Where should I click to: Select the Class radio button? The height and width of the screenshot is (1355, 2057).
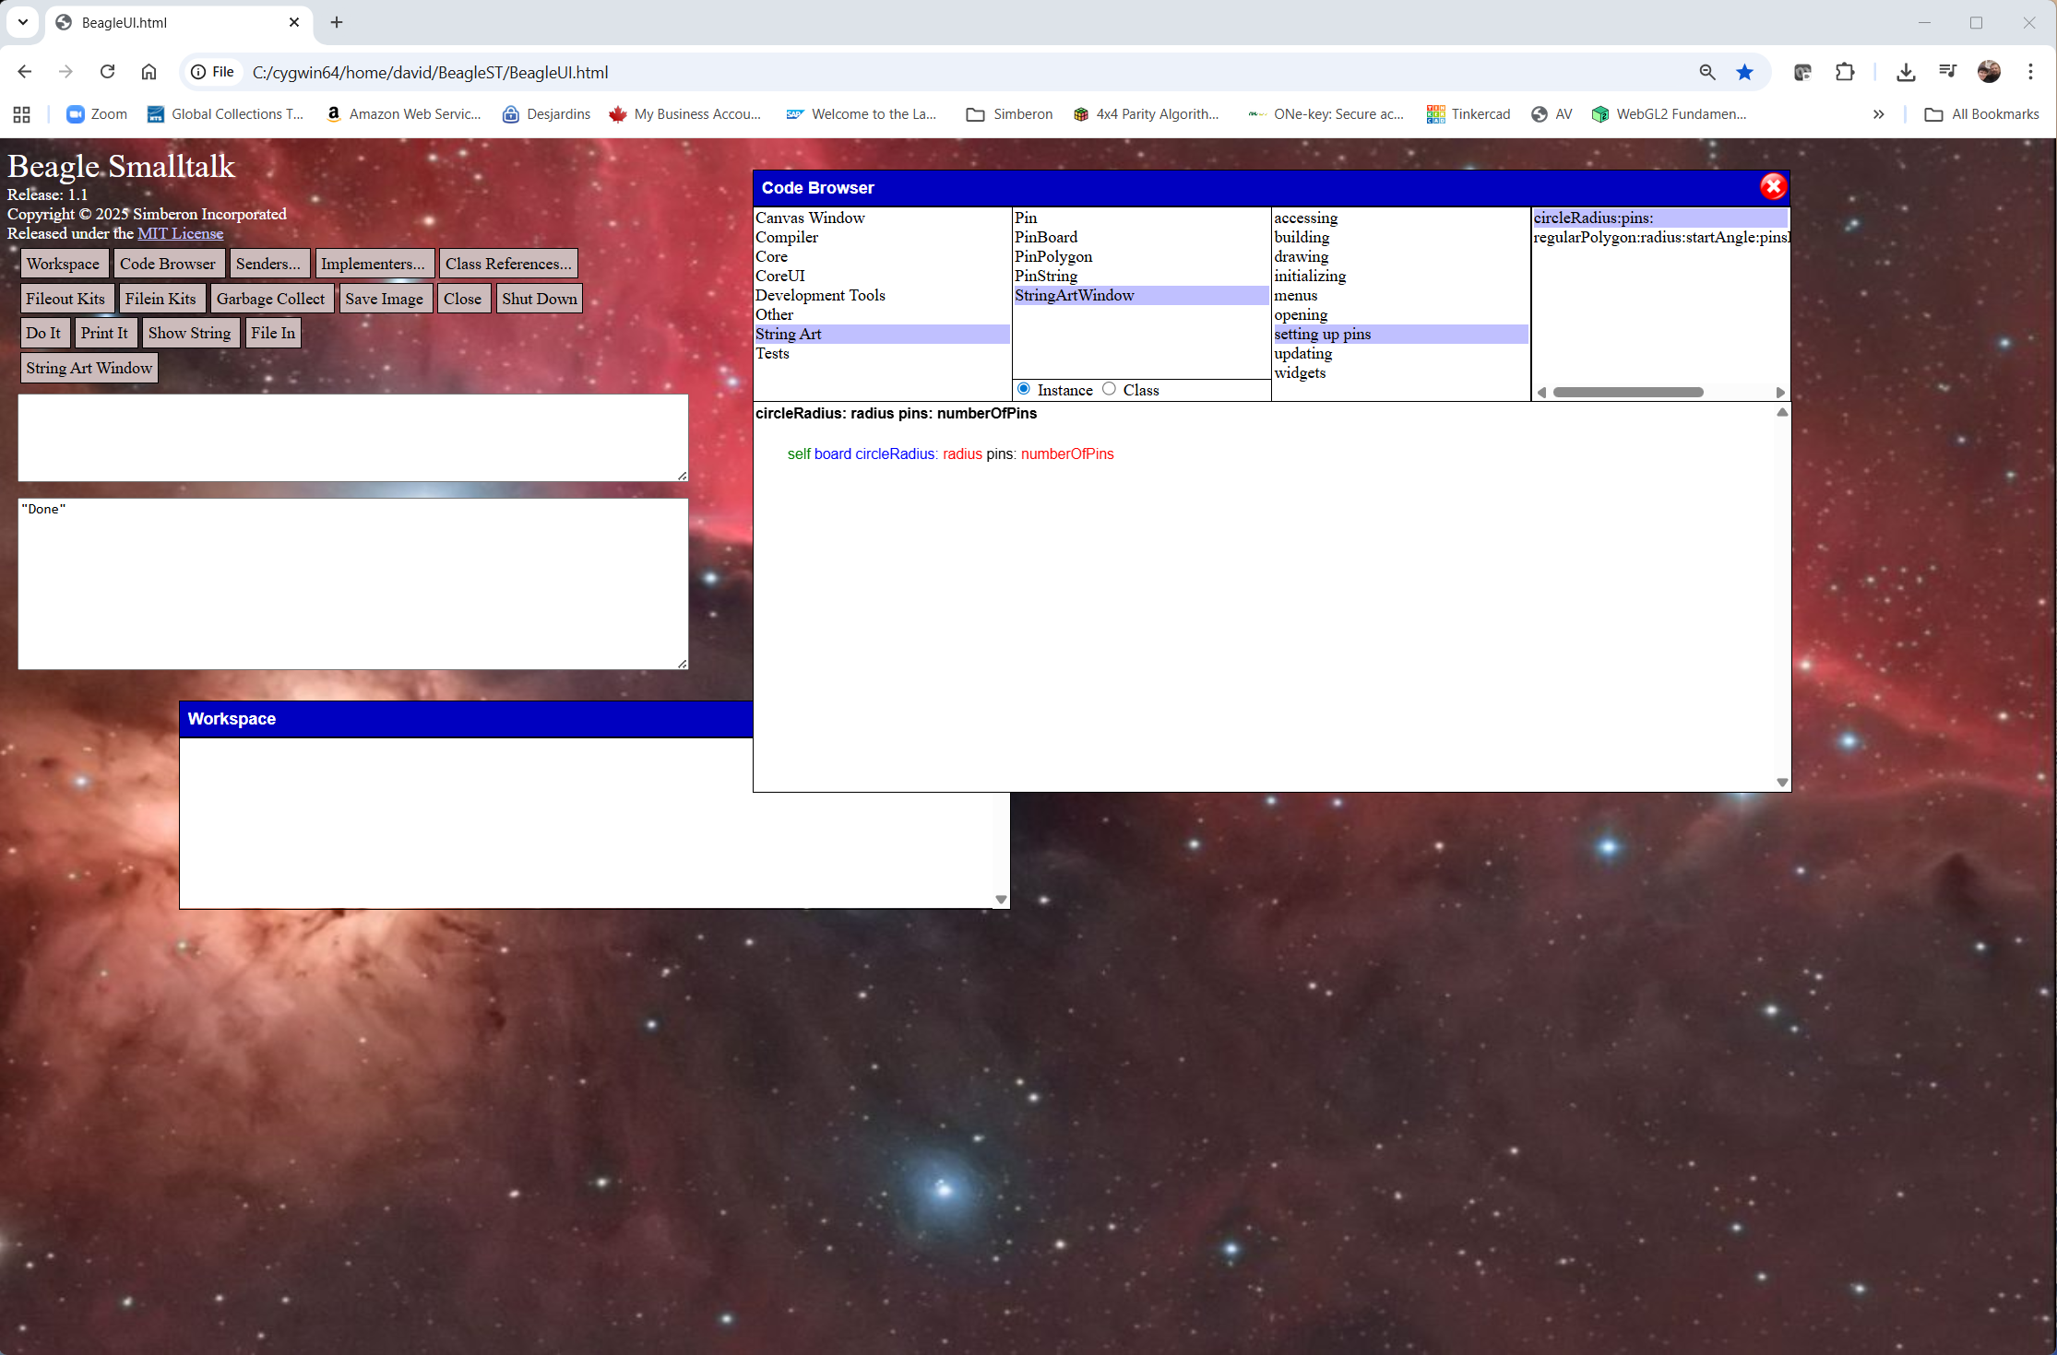[1109, 389]
